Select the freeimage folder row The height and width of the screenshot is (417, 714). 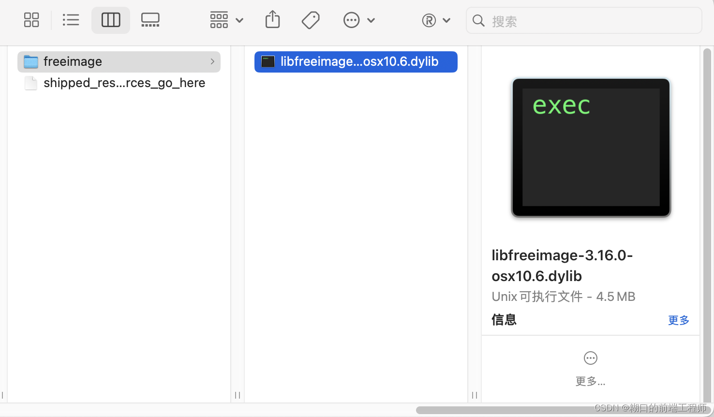[x=119, y=62]
